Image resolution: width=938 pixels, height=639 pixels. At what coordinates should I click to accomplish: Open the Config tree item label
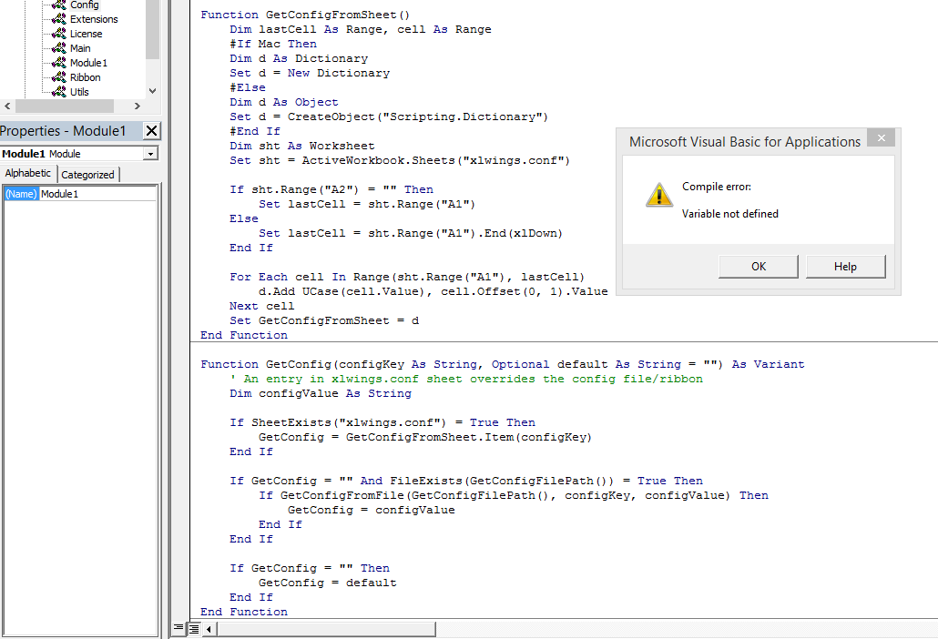(x=85, y=5)
